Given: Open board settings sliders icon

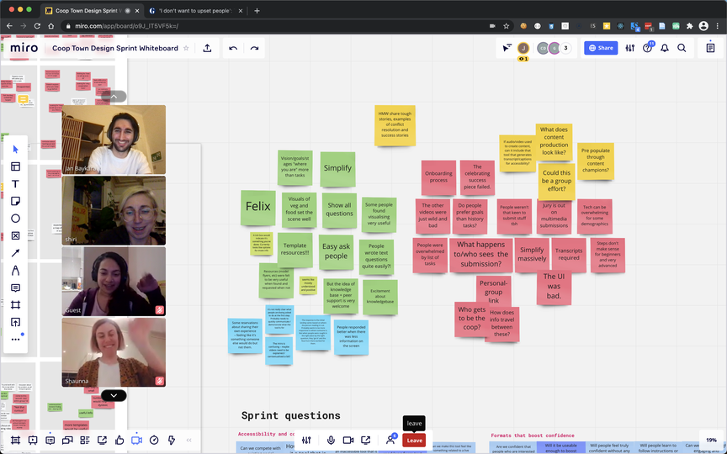Looking at the screenshot, I should 629,48.
